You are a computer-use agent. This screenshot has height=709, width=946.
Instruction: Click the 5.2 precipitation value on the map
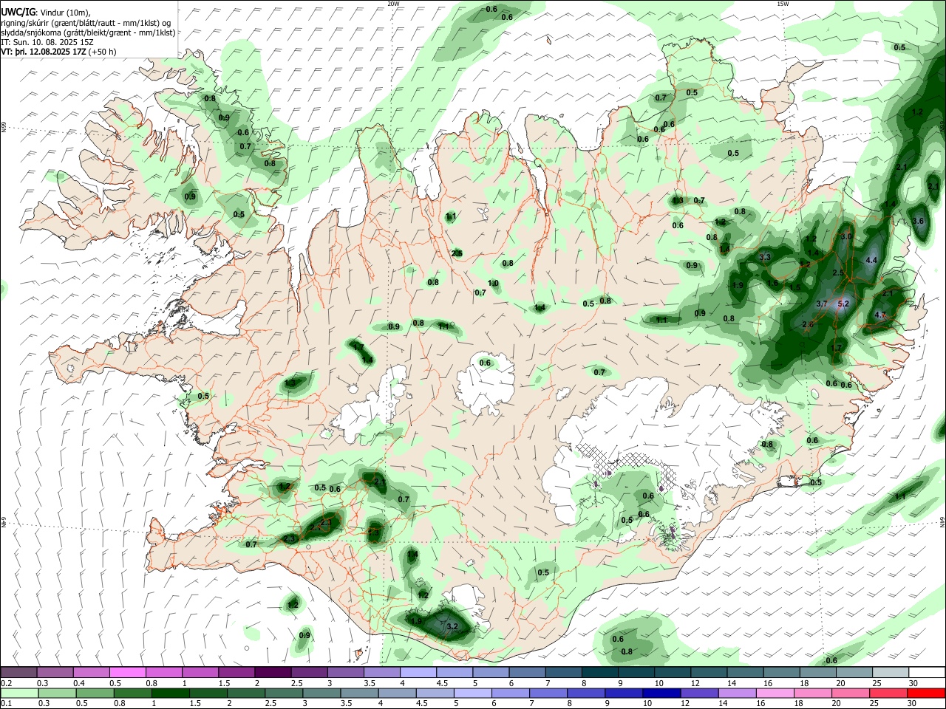tap(843, 304)
